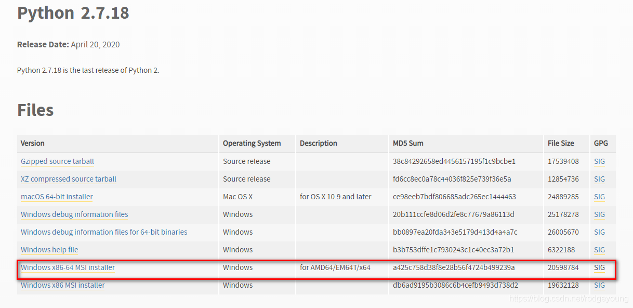Click the File Size column header
Viewport: 633px width, 308px height.
pos(561,143)
